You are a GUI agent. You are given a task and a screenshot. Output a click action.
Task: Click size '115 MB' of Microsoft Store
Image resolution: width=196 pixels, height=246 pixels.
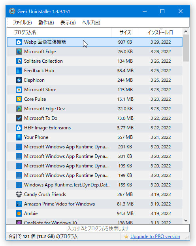(125, 90)
